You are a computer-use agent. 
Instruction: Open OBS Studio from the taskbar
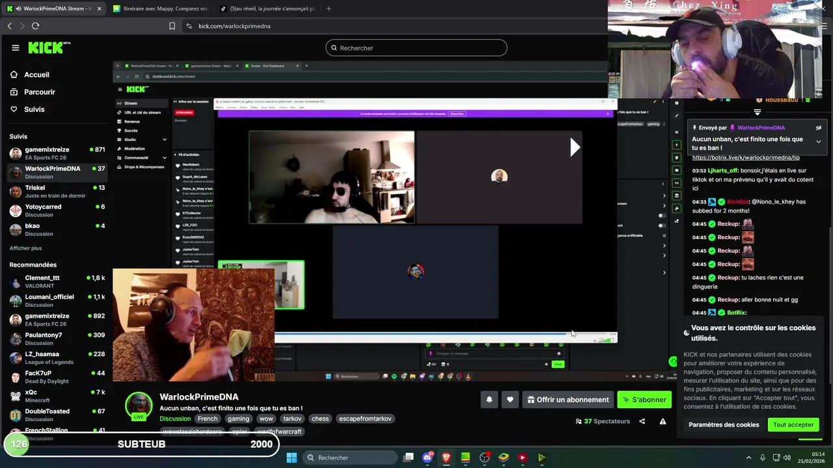(484, 458)
